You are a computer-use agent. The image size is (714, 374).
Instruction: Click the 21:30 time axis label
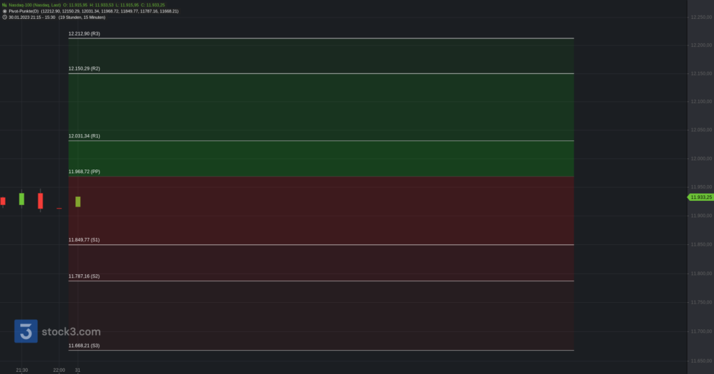point(22,370)
